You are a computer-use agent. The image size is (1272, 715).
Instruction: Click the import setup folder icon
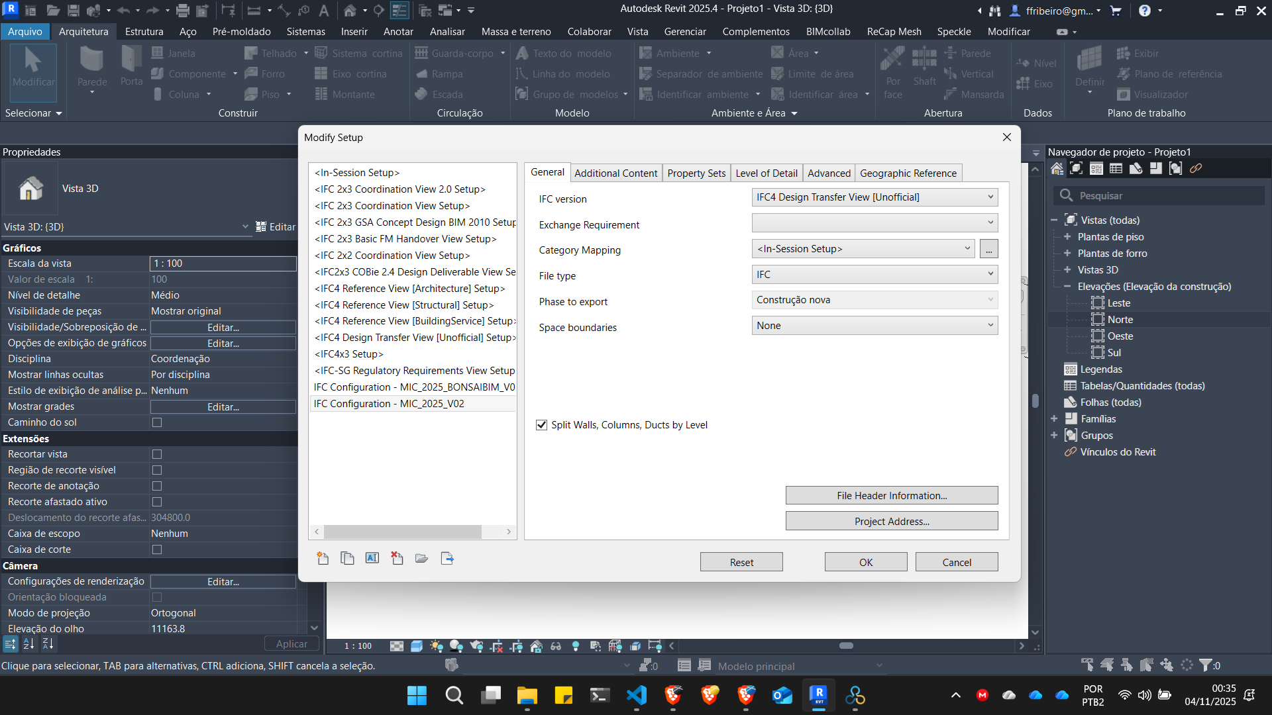click(x=421, y=558)
